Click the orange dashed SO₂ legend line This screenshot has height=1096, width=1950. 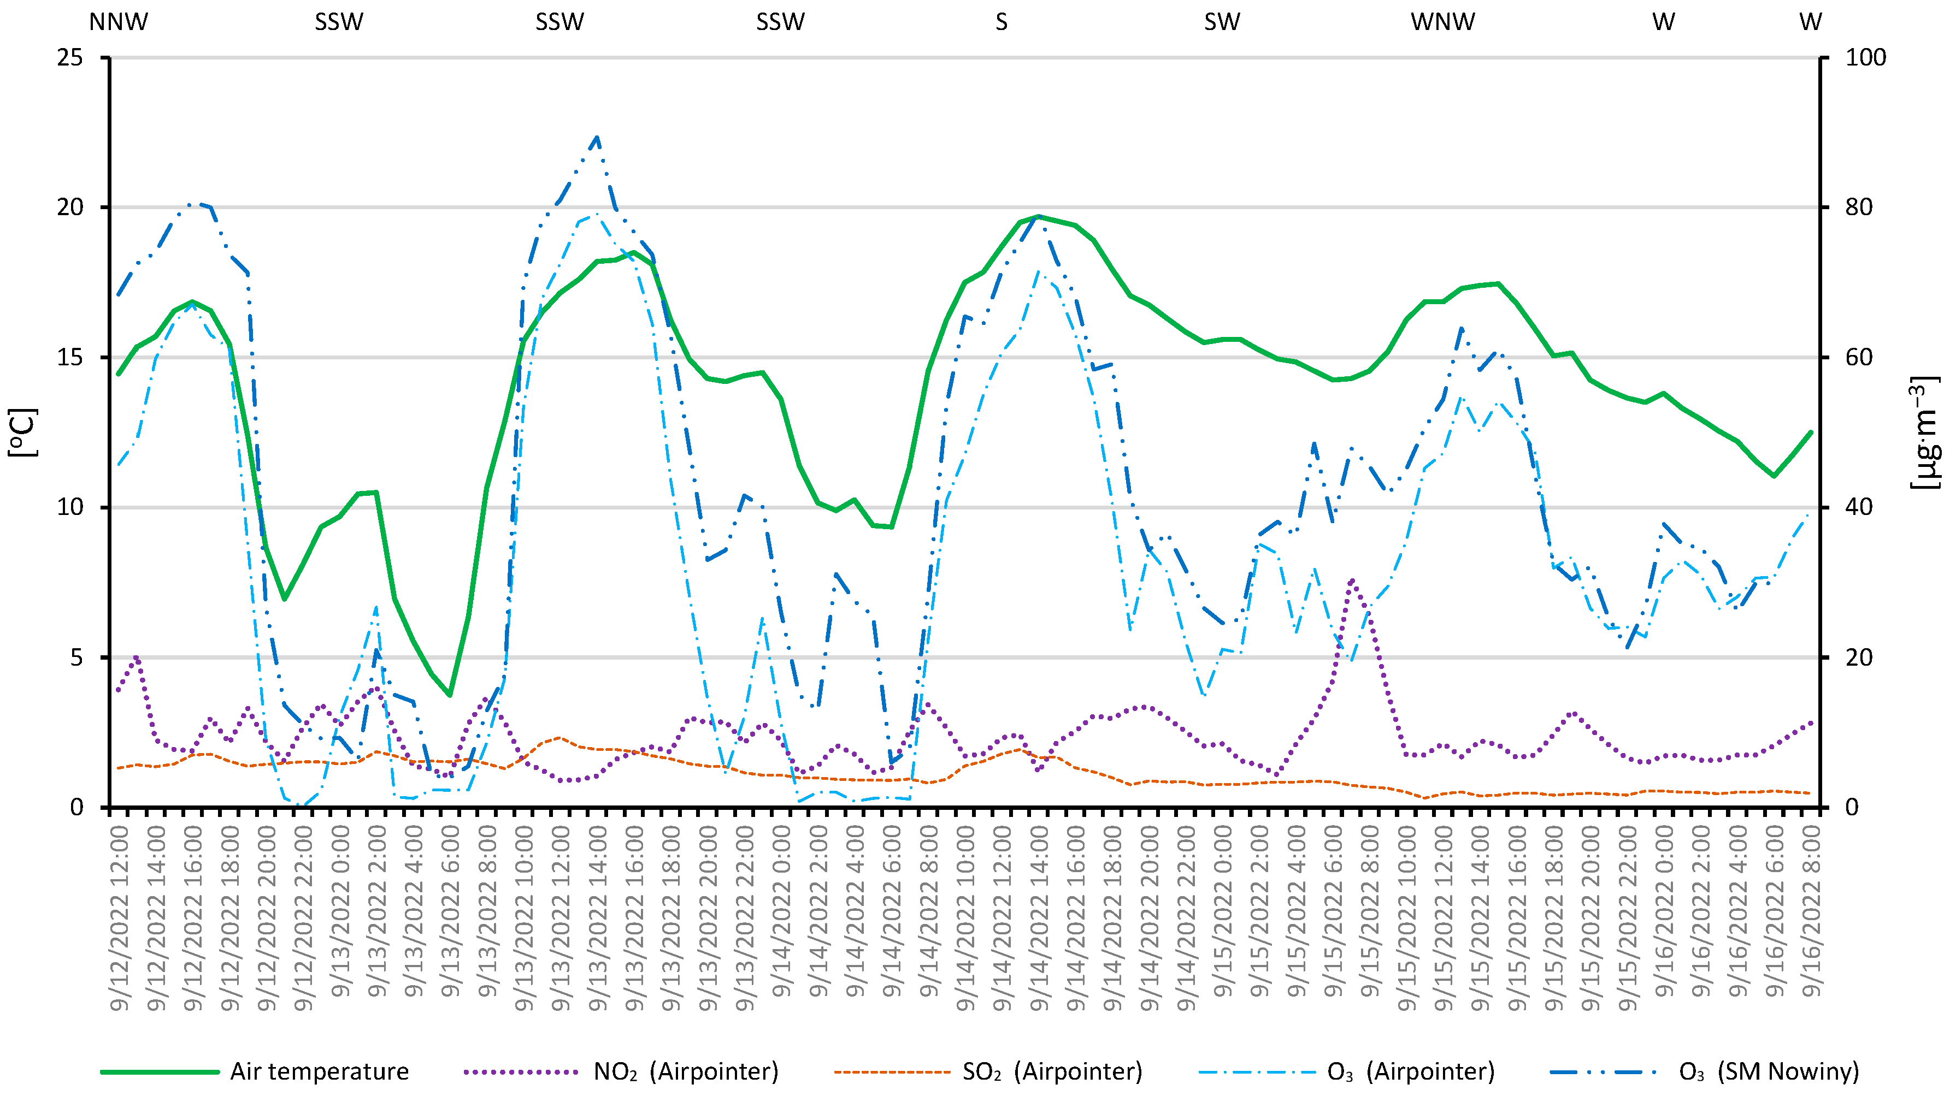pos(891,1072)
